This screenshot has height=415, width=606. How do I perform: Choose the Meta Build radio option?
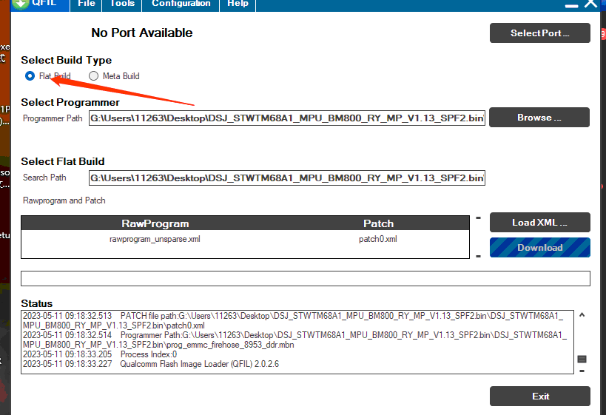point(93,75)
